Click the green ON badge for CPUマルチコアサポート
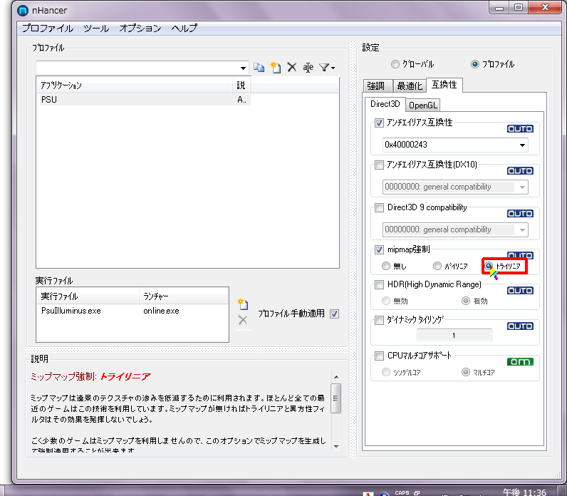Screen dimensions: 567x496 (520, 362)
